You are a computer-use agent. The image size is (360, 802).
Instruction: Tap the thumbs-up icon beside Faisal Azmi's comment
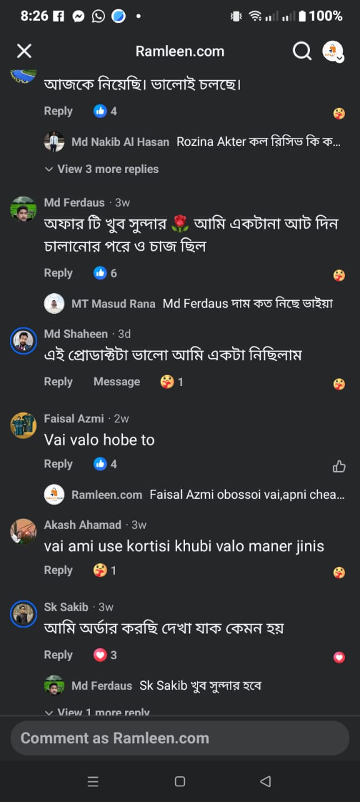click(100, 464)
